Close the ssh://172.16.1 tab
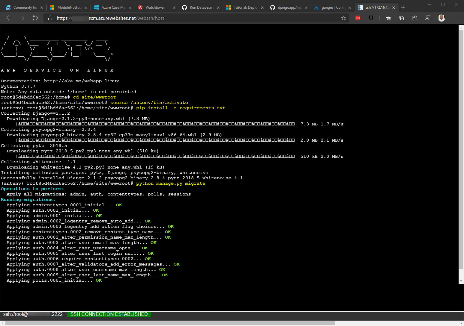Image resolution: width=464 pixels, height=326 pixels. 394,8
